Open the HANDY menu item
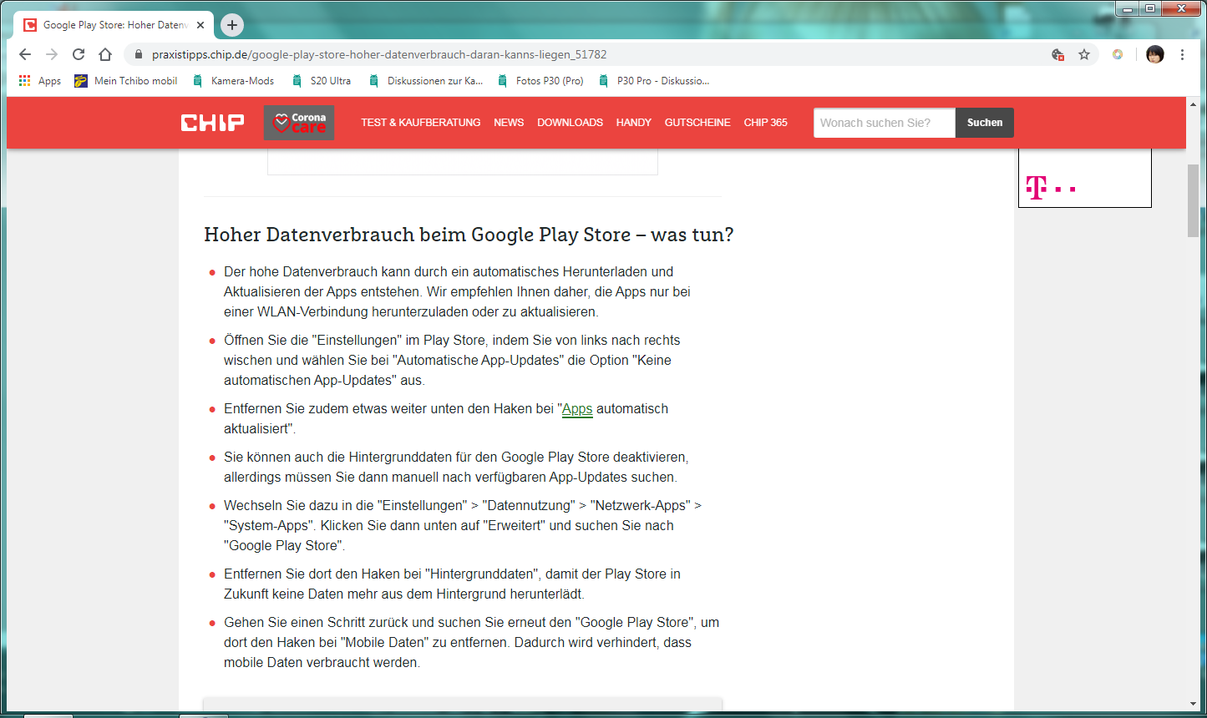 point(634,123)
